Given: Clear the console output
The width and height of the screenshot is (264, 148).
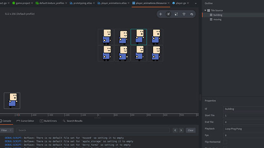Looking at the screenshot, I should tap(191, 130).
